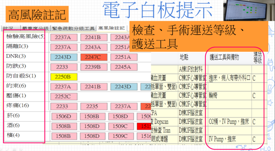
Task: Open bed 2237A in 約束 row
Action: [64, 87]
